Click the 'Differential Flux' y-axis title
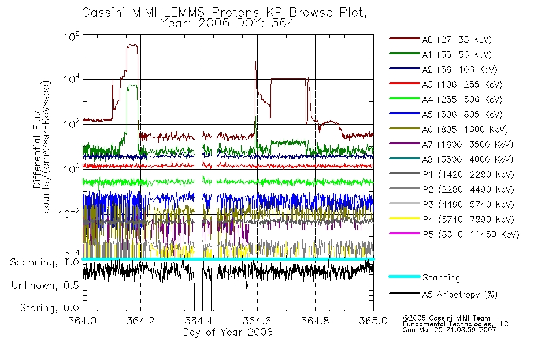 pos(37,149)
